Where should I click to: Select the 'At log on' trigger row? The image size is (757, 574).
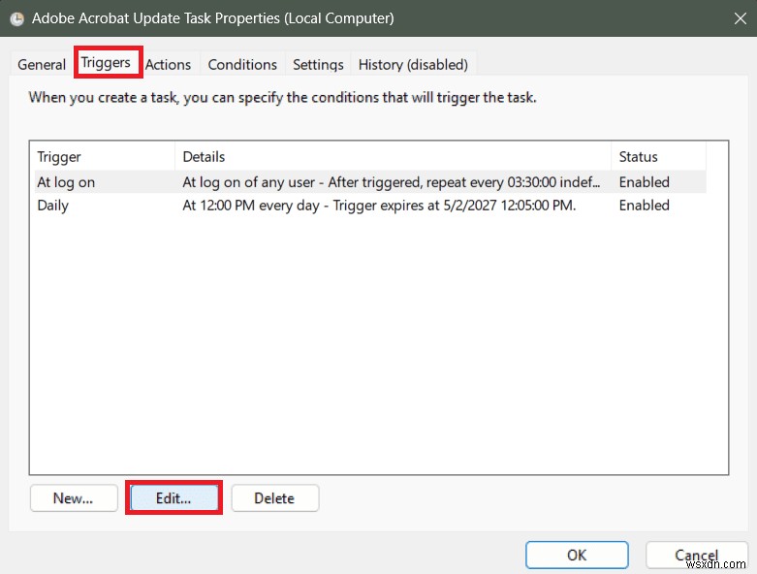coord(370,182)
